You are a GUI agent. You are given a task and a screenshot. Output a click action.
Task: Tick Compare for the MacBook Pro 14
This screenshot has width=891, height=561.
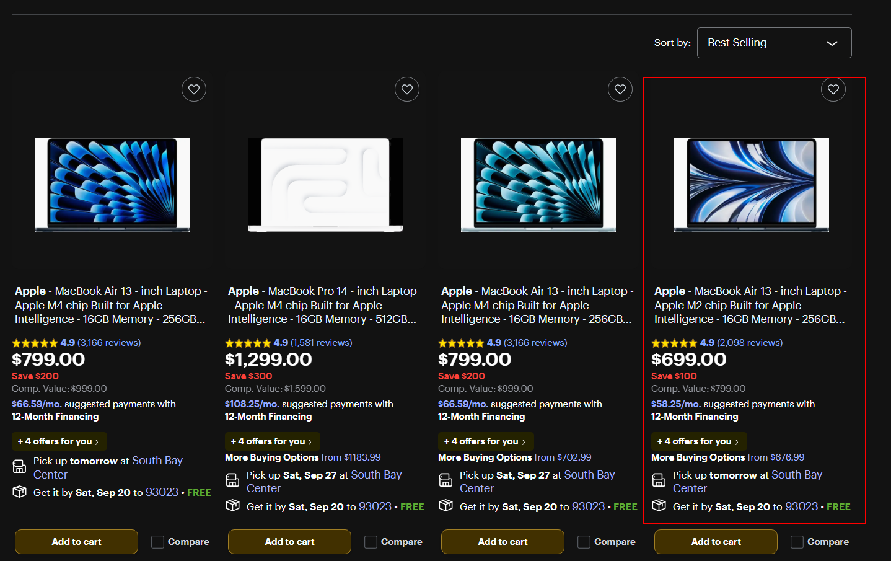point(371,542)
